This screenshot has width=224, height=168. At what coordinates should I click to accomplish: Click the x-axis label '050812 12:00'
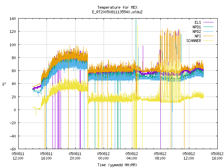[x=189, y=156]
